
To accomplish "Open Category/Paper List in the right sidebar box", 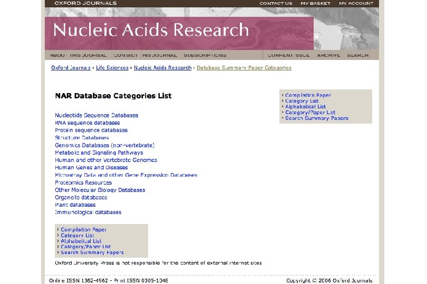I will click(x=310, y=113).
